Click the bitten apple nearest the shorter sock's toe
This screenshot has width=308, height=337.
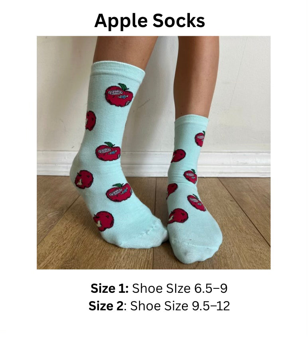178,216
